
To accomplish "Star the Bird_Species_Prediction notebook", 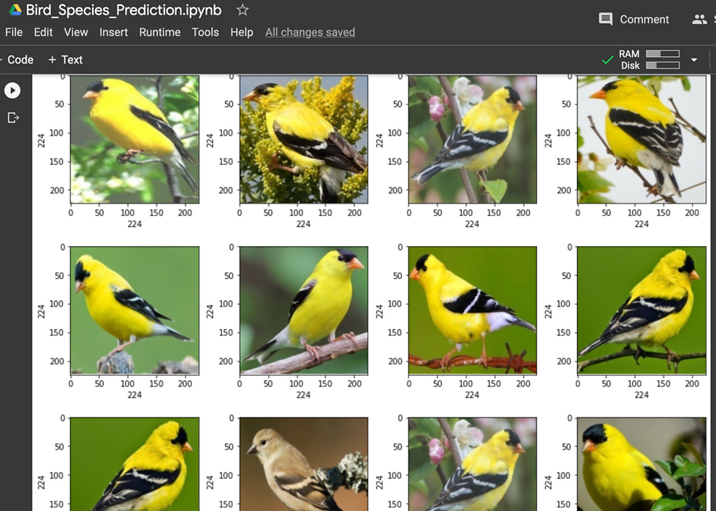I will 243,9.
